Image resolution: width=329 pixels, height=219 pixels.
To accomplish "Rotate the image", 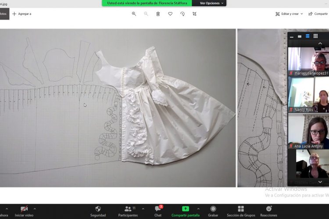I will [182, 14].
